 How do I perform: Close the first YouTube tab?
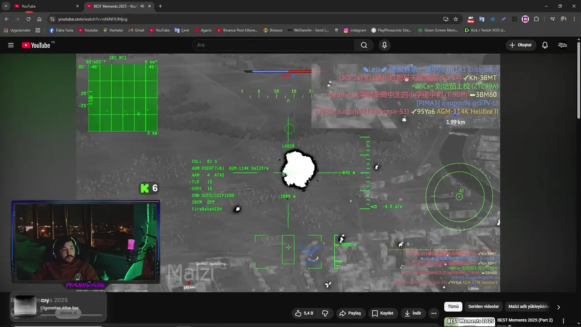coord(77,6)
